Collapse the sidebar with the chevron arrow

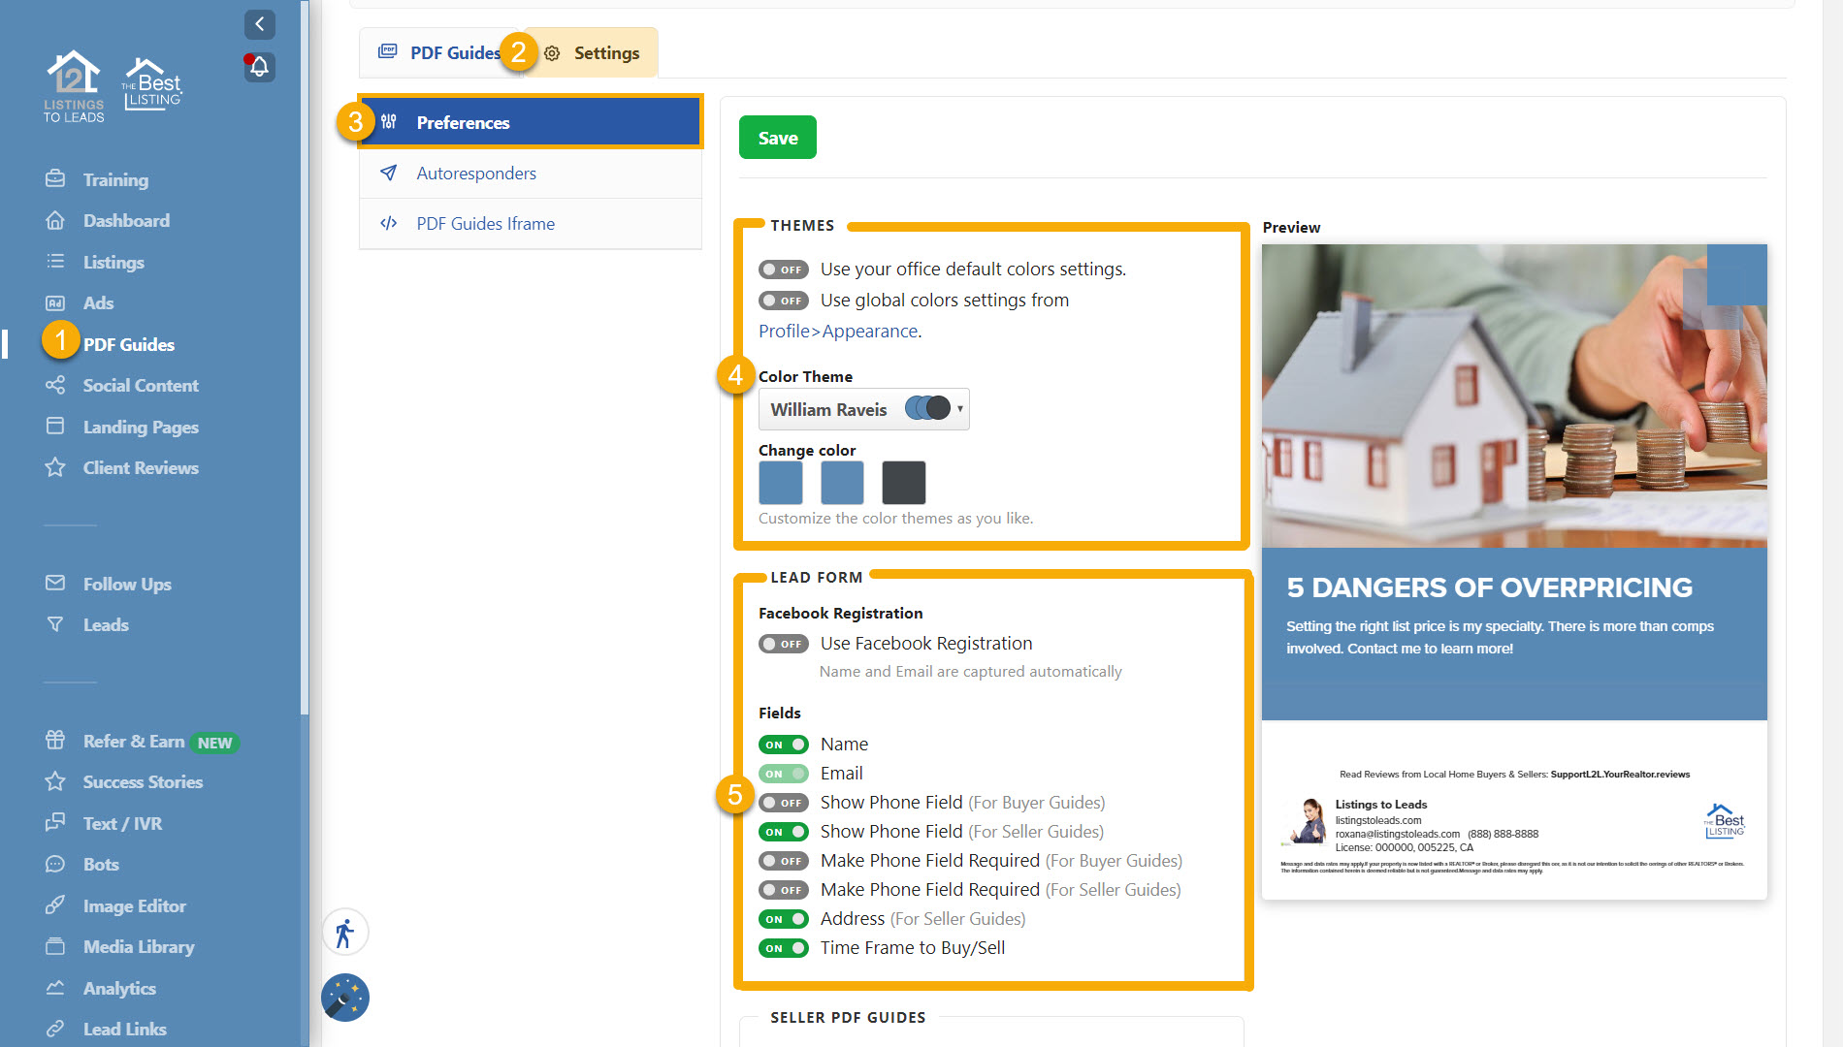coord(259,24)
